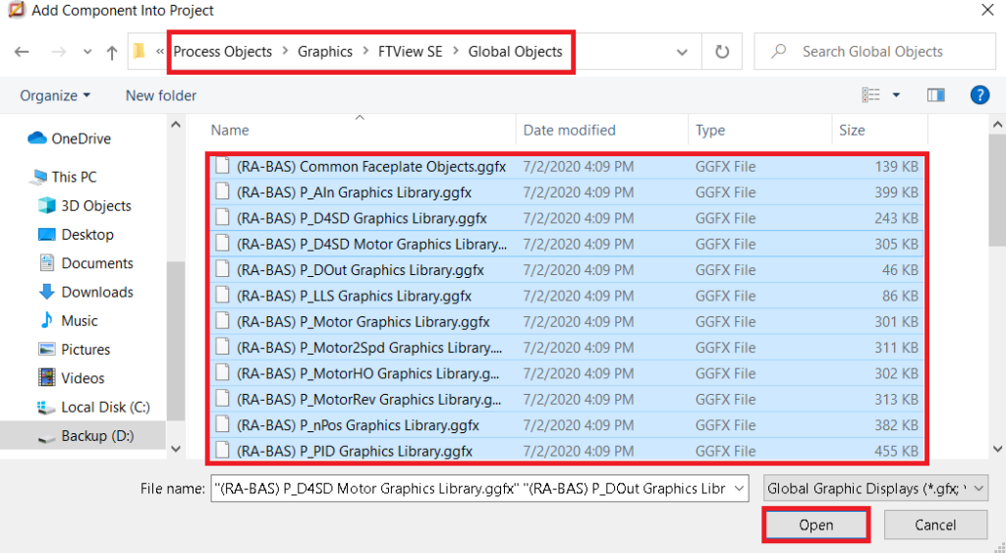Image resolution: width=1006 pixels, height=553 pixels.
Task: Select Common Faceplate Objects.ggfx file
Action: [x=567, y=167]
